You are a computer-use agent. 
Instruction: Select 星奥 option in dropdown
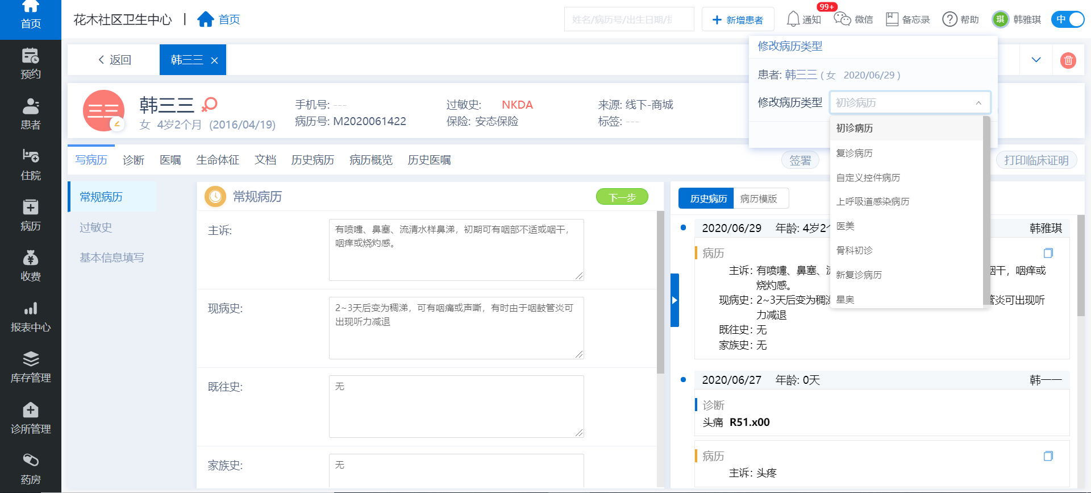(x=906, y=299)
